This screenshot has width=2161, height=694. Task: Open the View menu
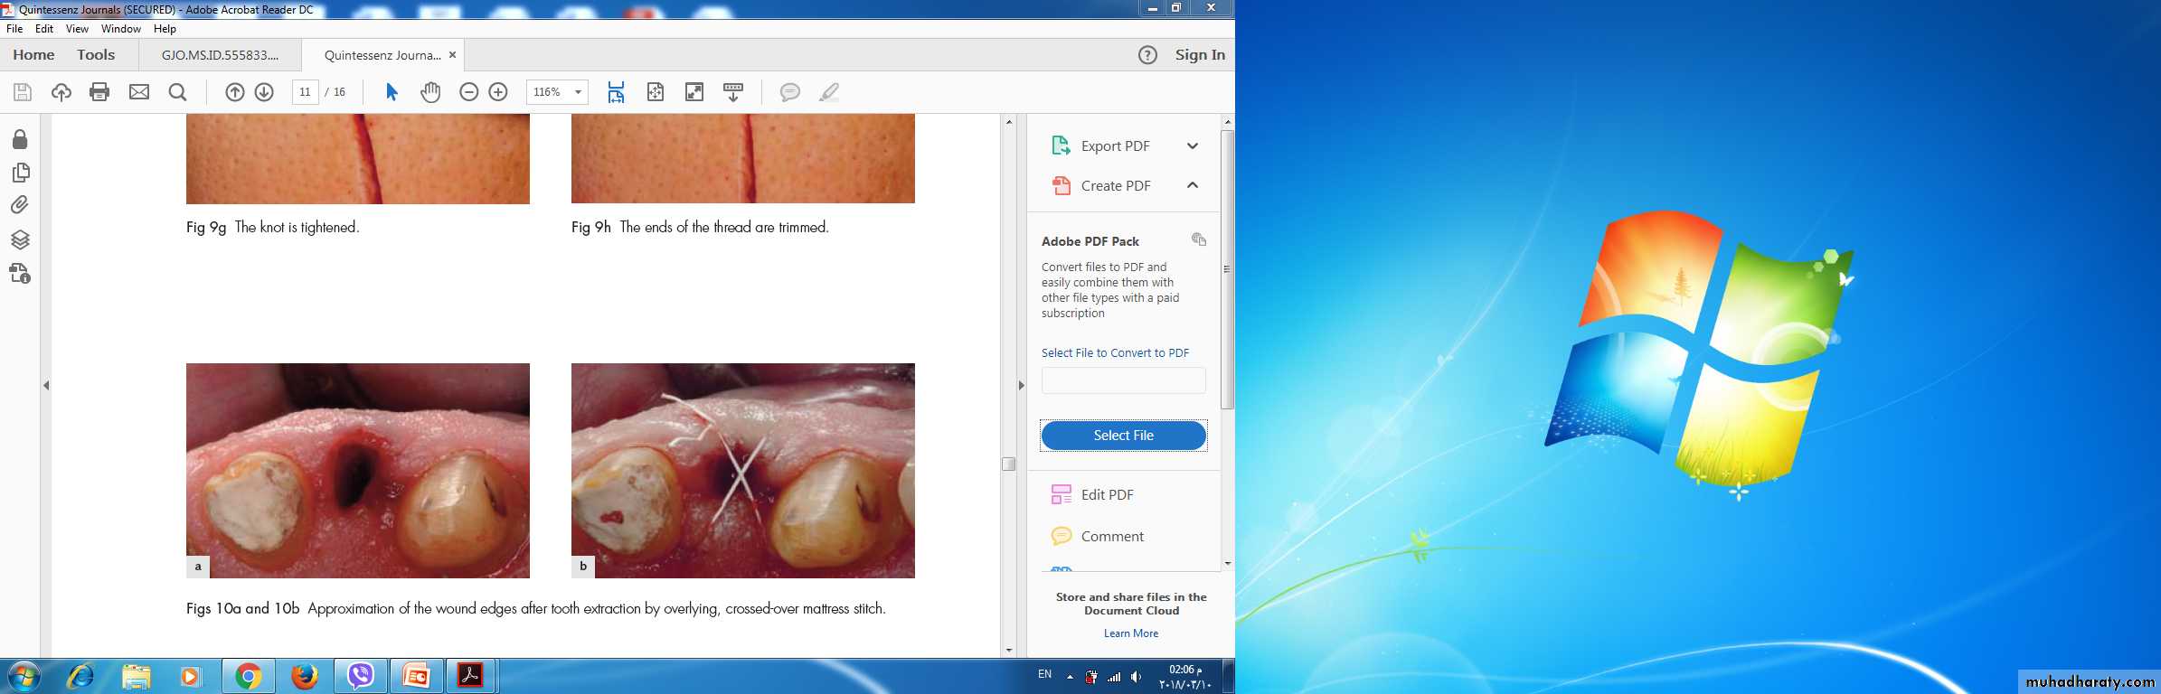77,29
